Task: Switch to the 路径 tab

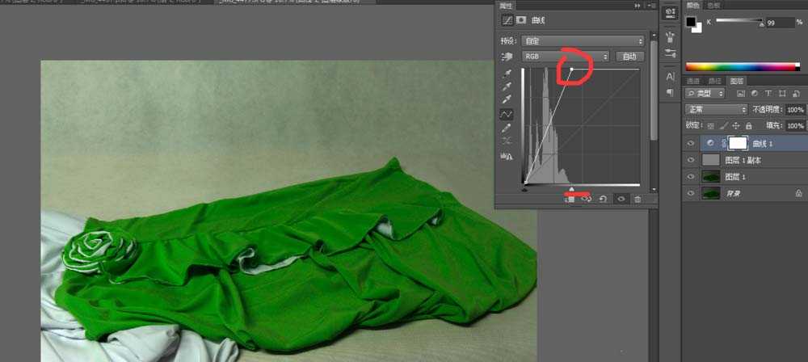Action: (x=714, y=81)
